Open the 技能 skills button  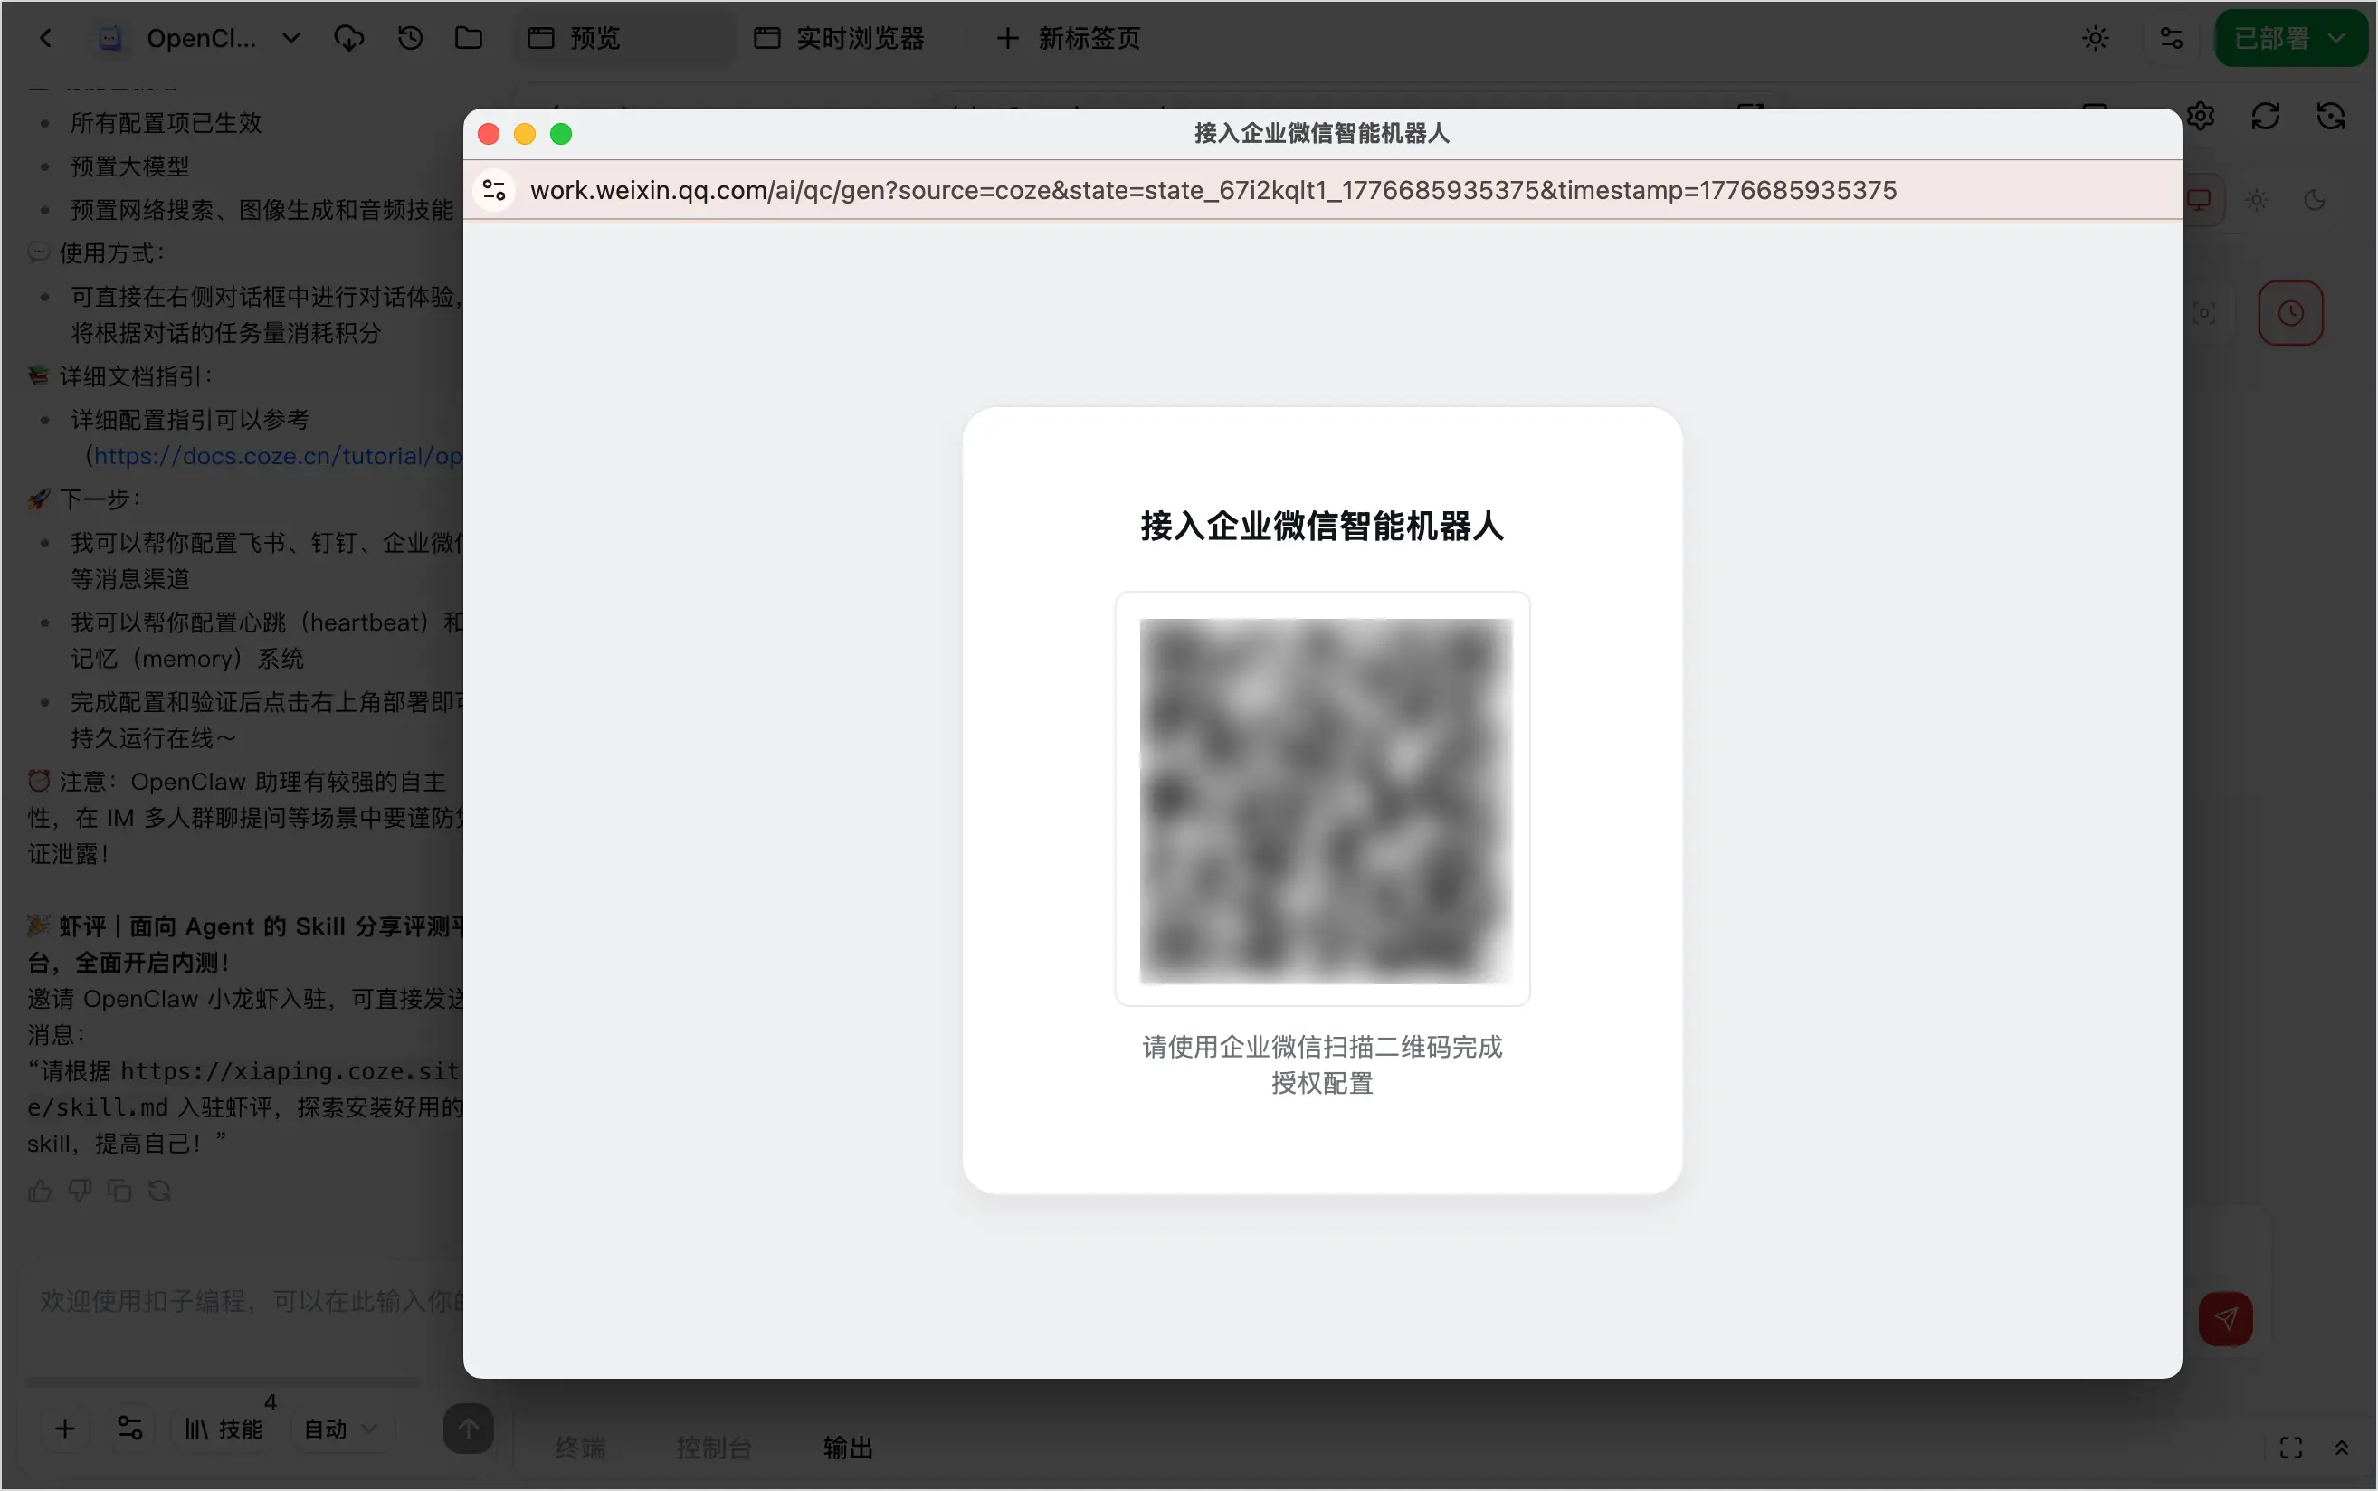coord(225,1429)
